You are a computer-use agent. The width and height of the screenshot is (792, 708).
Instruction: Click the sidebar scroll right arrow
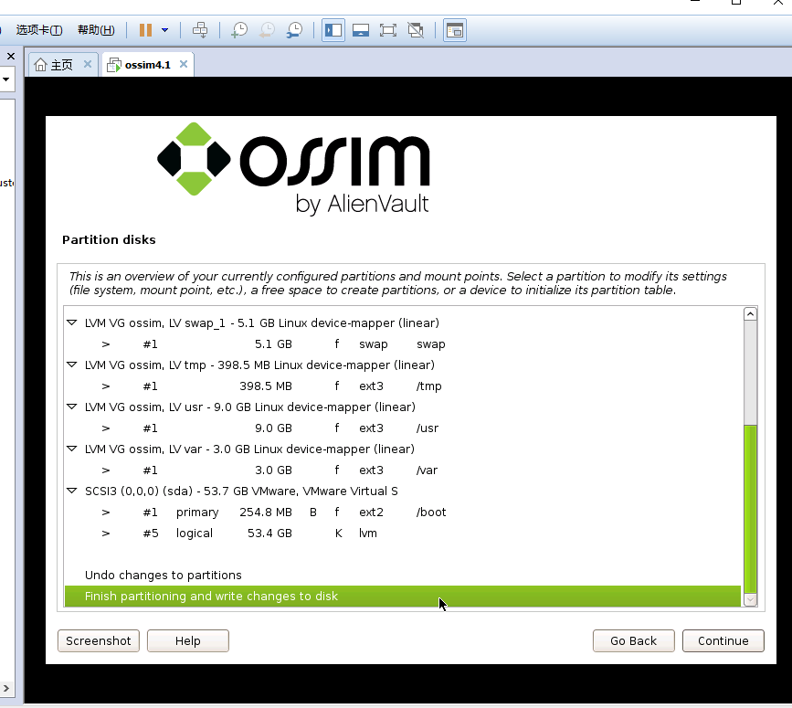pyautogui.click(x=6, y=688)
